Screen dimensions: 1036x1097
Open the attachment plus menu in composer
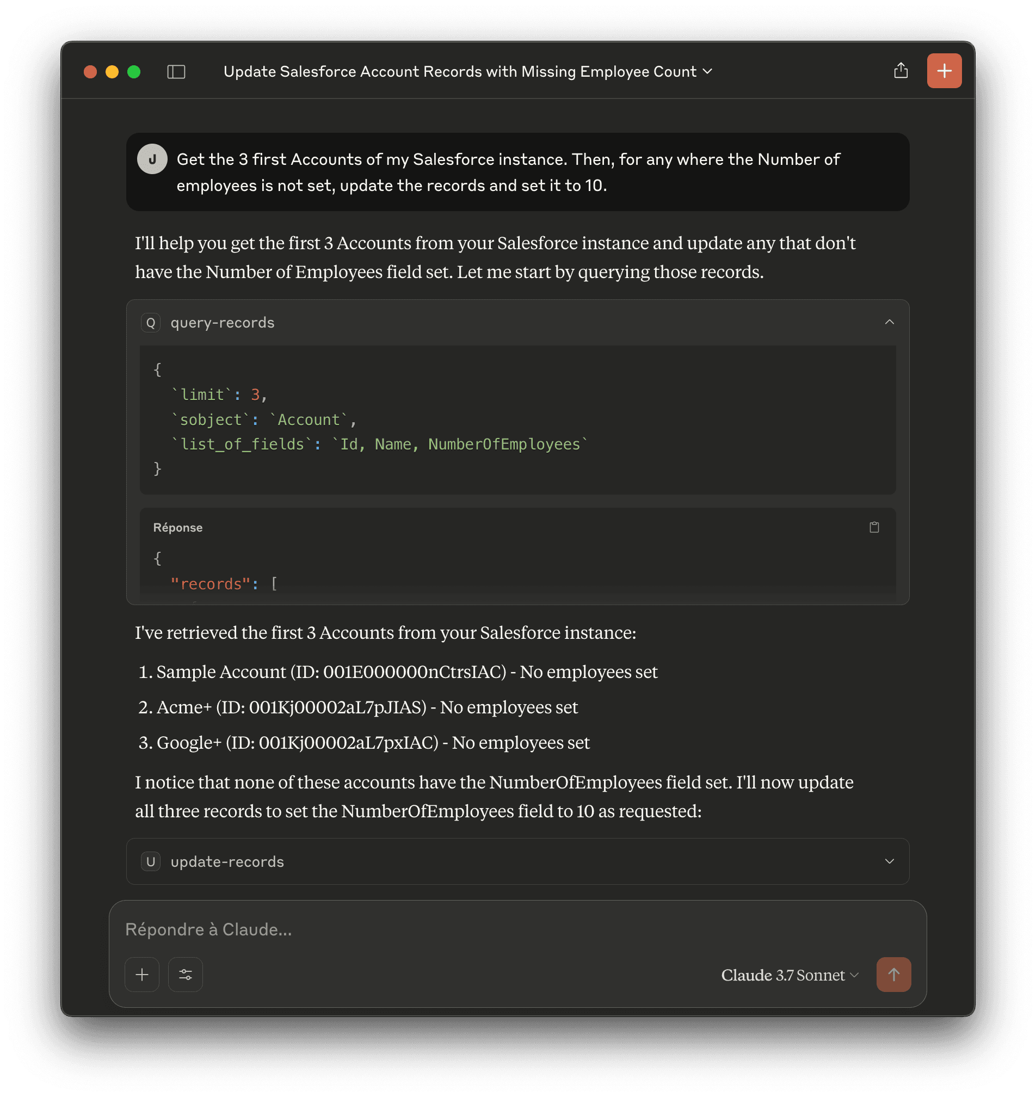pos(142,975)
